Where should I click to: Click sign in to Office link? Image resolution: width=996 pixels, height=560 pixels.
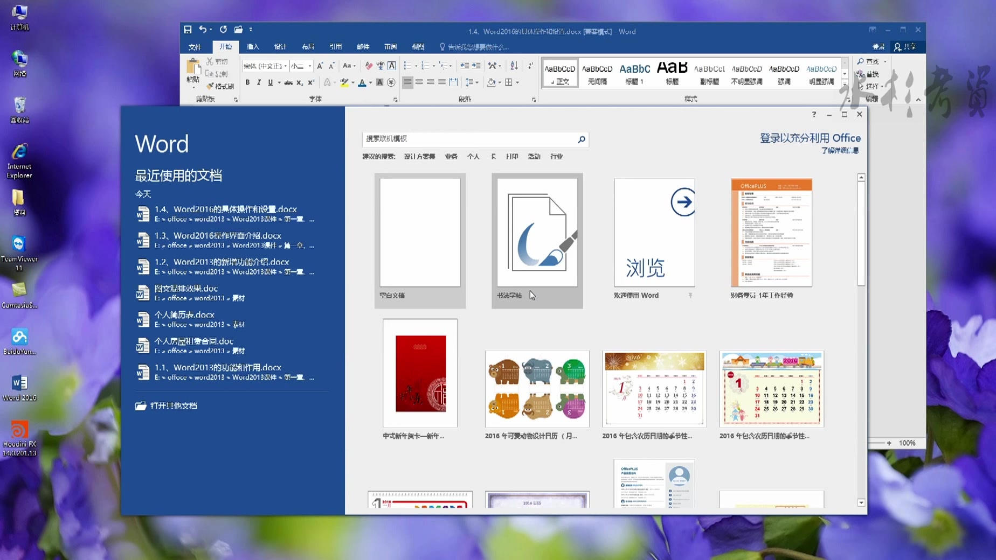810,138
